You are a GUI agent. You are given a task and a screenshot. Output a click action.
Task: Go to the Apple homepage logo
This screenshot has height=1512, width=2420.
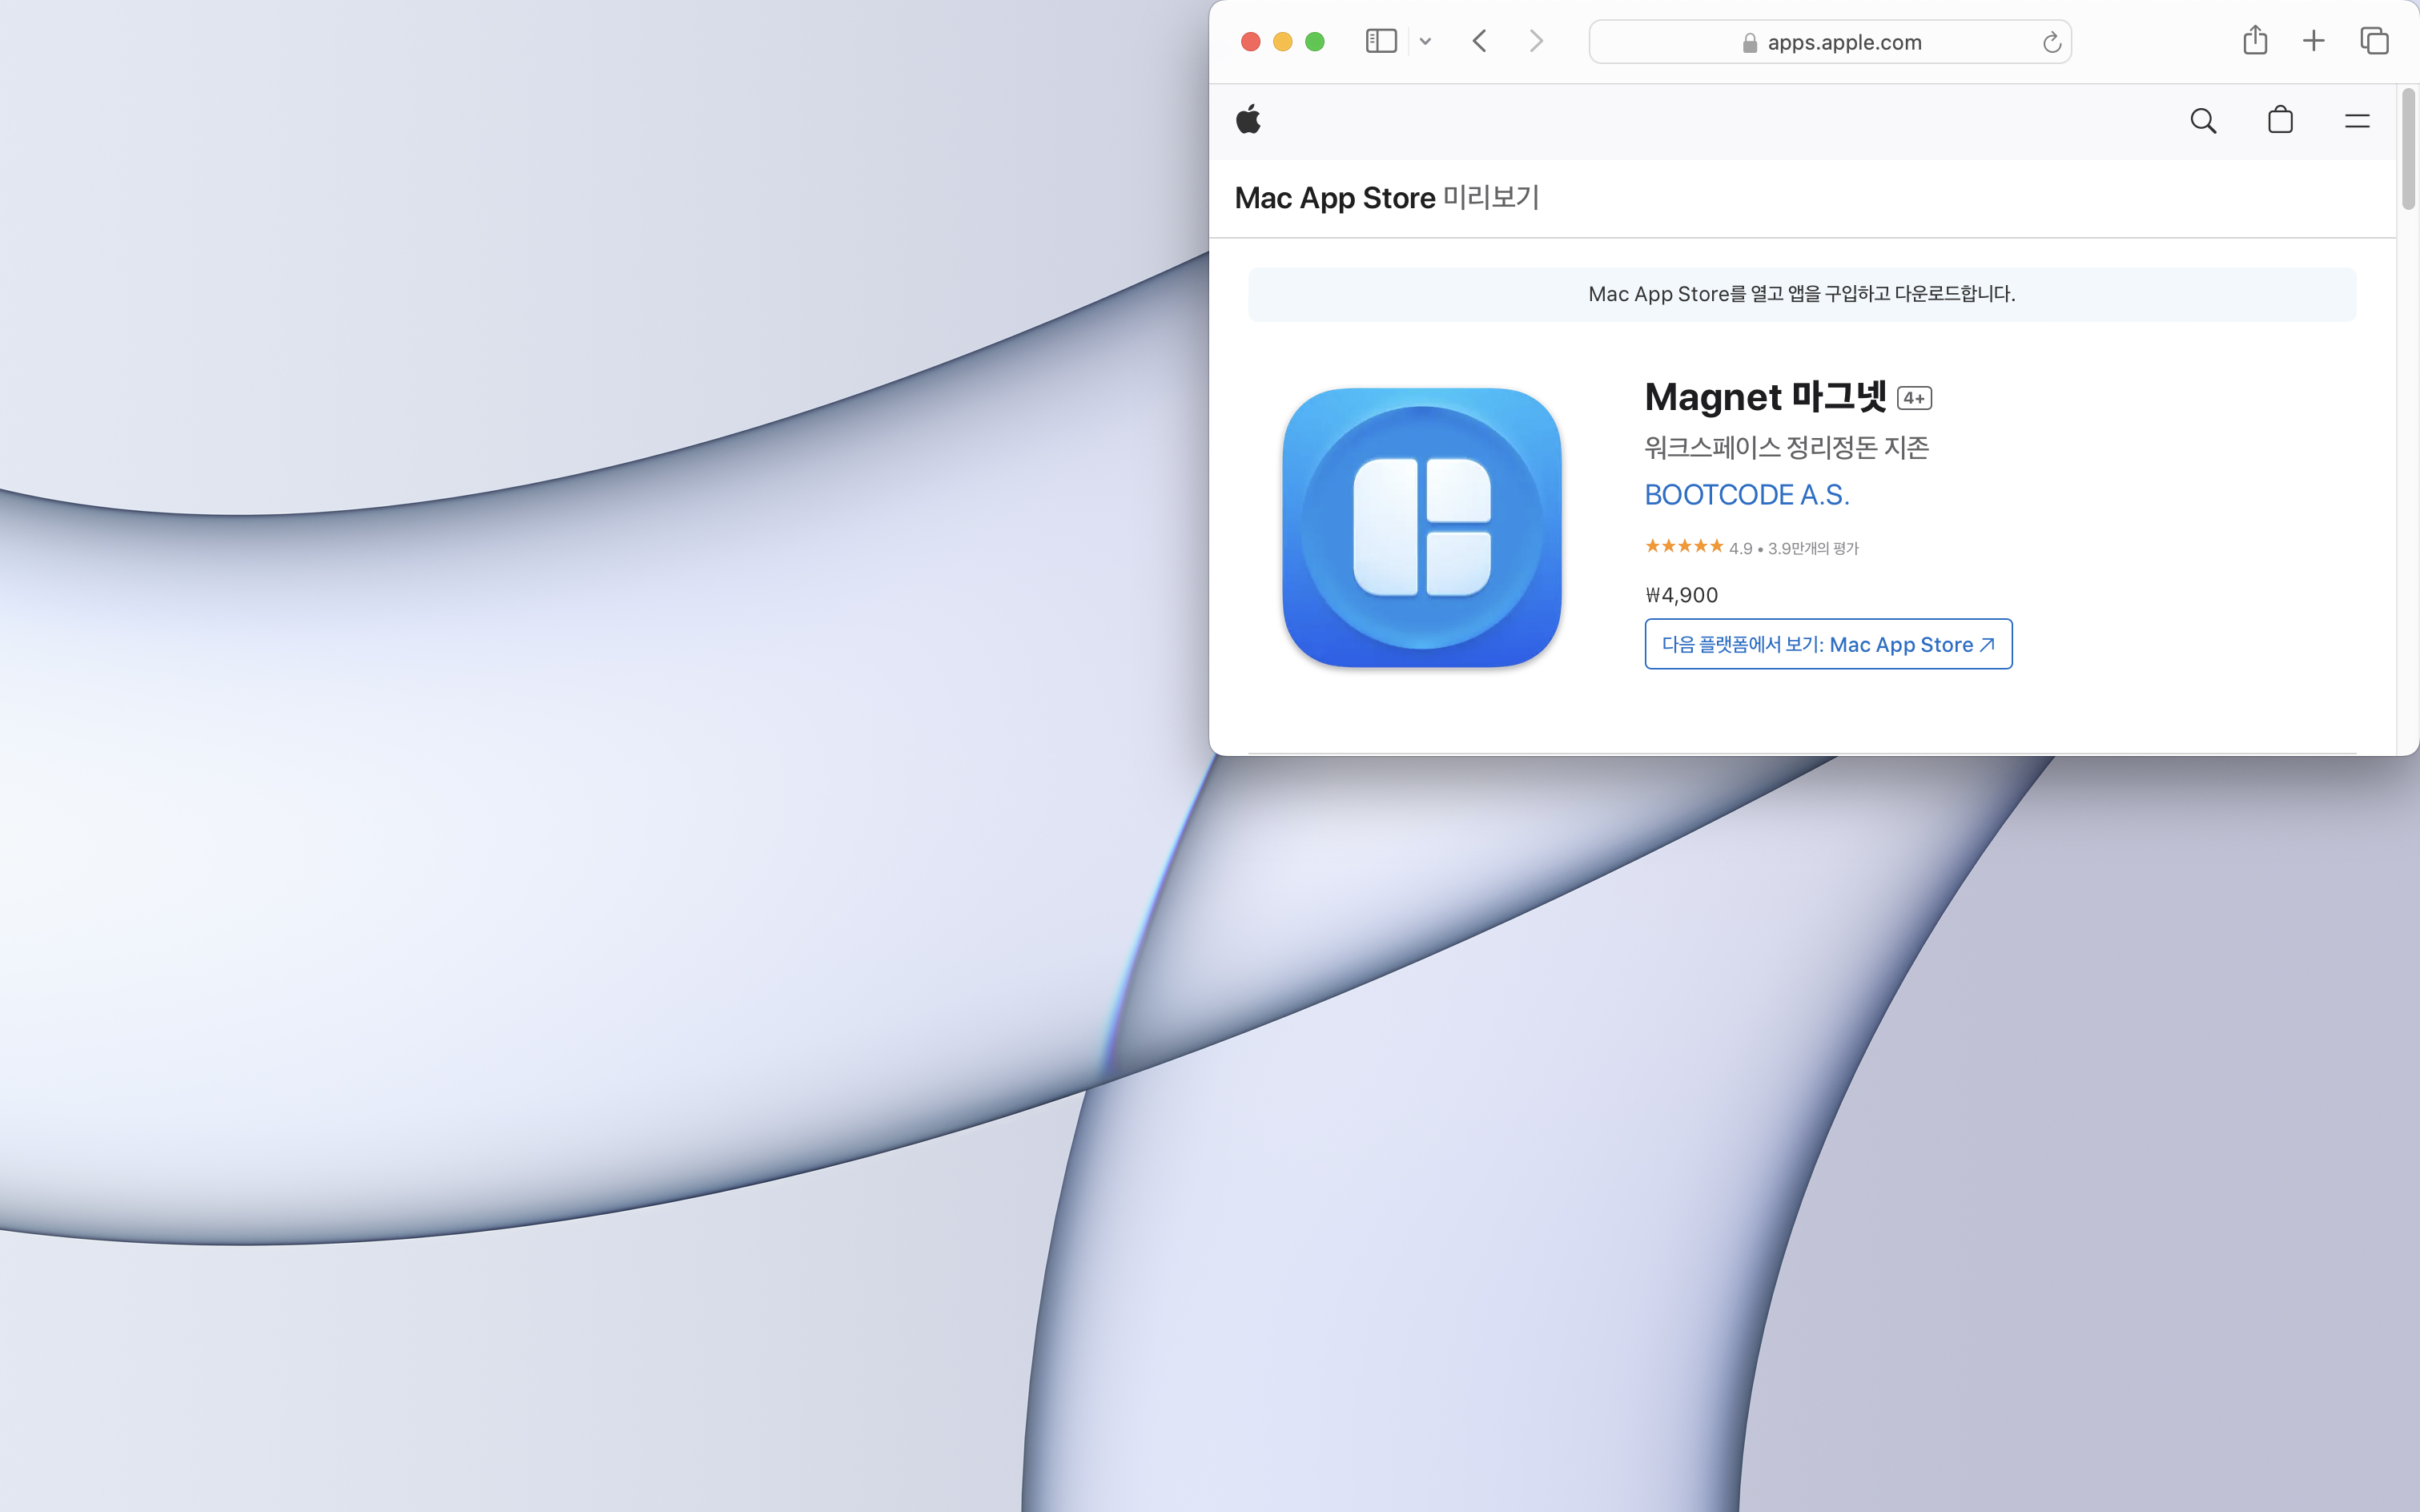pyautogui.click(x=1248, y=120)
